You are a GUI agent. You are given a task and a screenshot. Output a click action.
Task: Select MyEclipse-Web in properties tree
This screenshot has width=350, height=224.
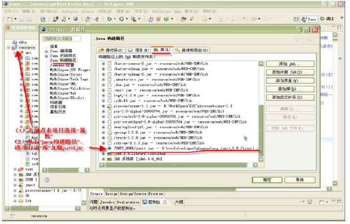pos(63,93)
